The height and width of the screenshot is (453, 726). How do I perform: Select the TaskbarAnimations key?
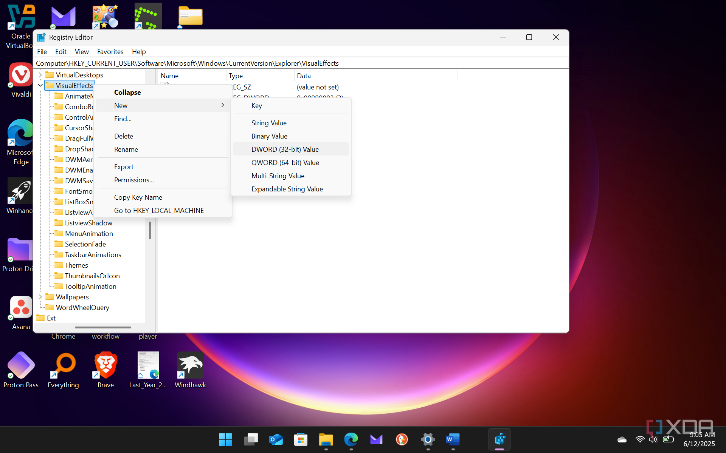pyautogui.click(x=93, y=255)
